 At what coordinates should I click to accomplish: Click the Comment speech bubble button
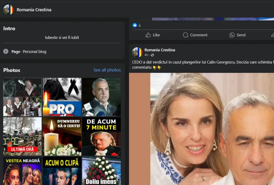coord(195,35)
